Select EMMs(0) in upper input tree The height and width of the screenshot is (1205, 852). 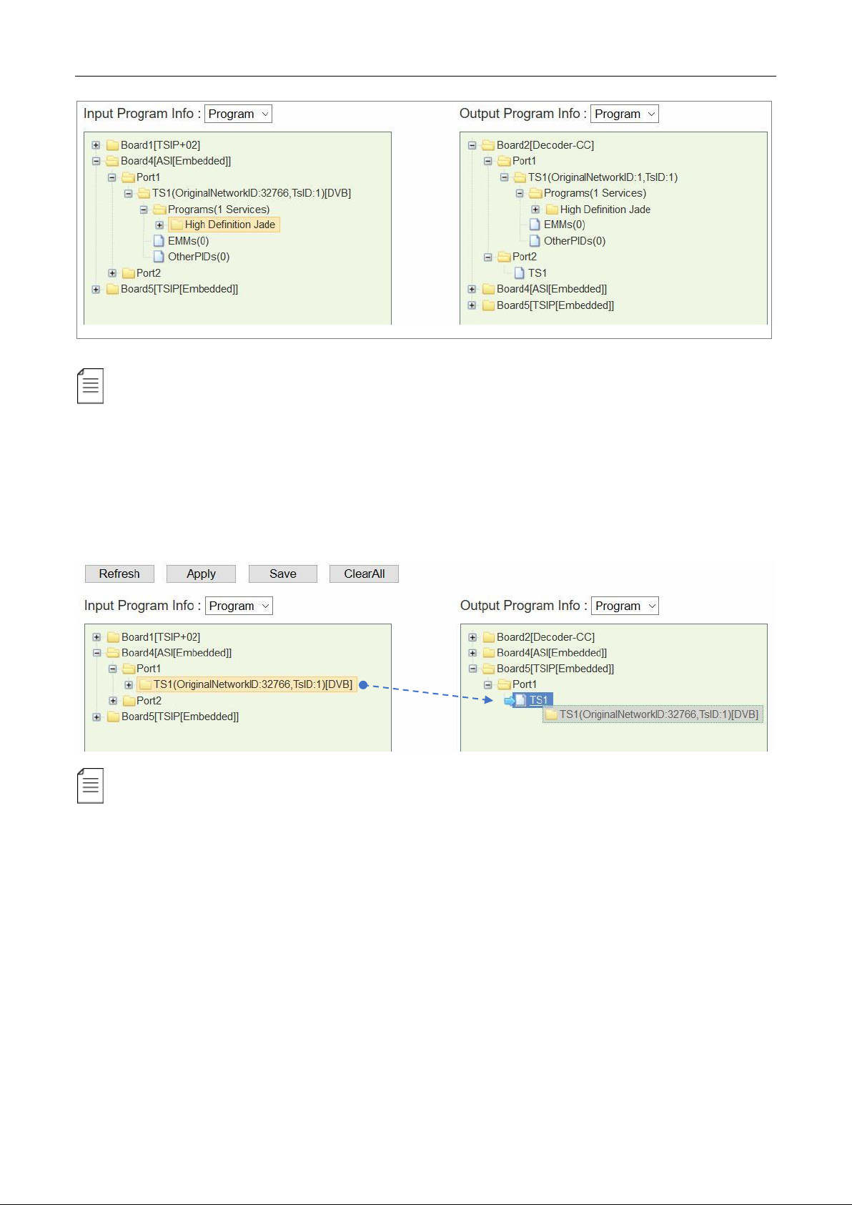(189, 241)
